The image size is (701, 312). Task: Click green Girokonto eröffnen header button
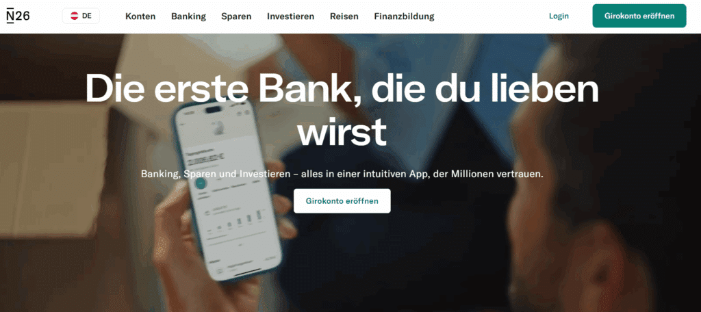639,16
